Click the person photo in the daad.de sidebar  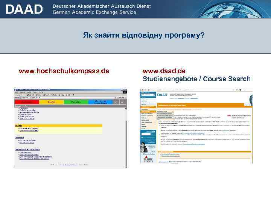tap(143, 147)
